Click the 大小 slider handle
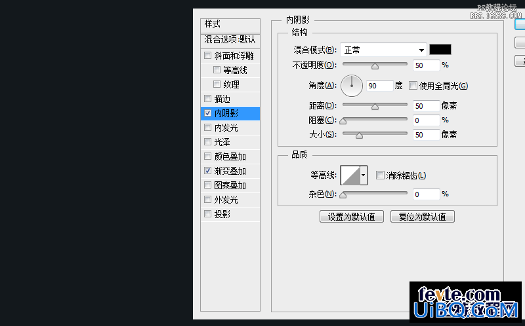The height and width of the screenshot is (326, 525). coord(359,136)
